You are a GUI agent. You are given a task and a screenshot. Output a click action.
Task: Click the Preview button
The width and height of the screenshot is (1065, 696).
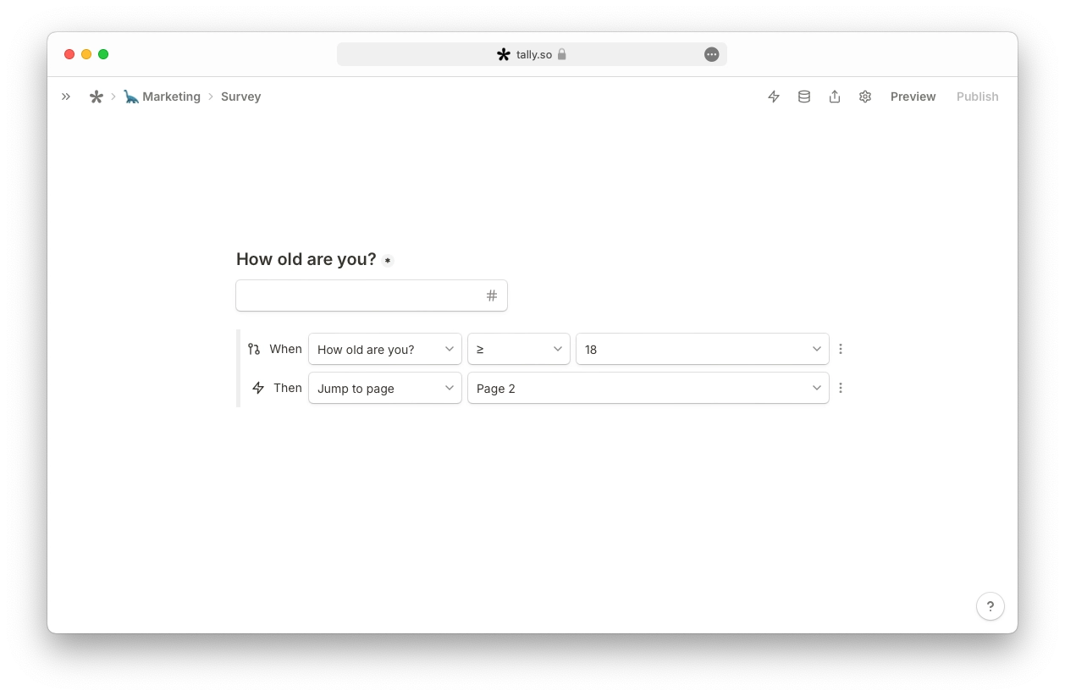pyautogui.click(x=913, y=97)
